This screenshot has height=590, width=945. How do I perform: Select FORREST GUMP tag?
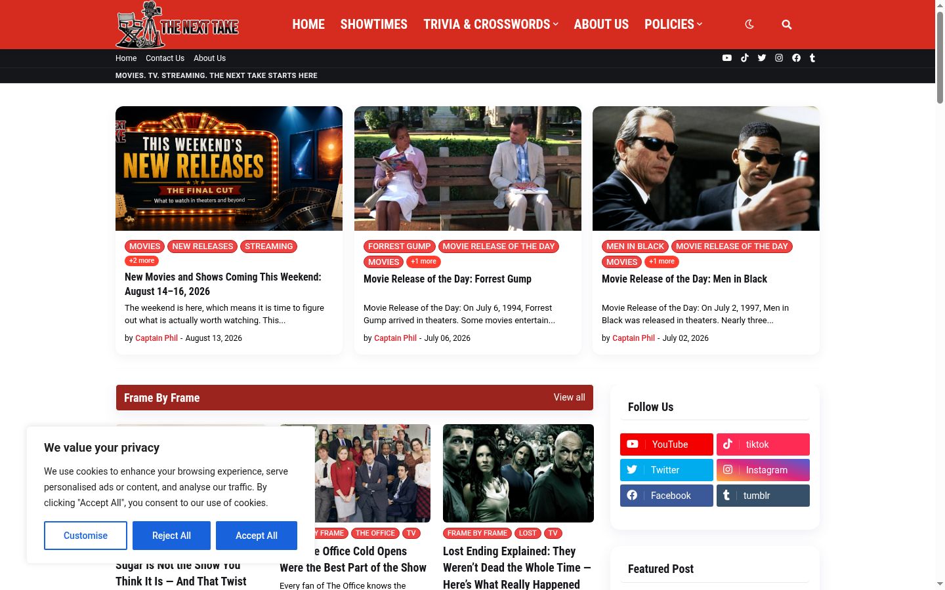pos(400,246)
